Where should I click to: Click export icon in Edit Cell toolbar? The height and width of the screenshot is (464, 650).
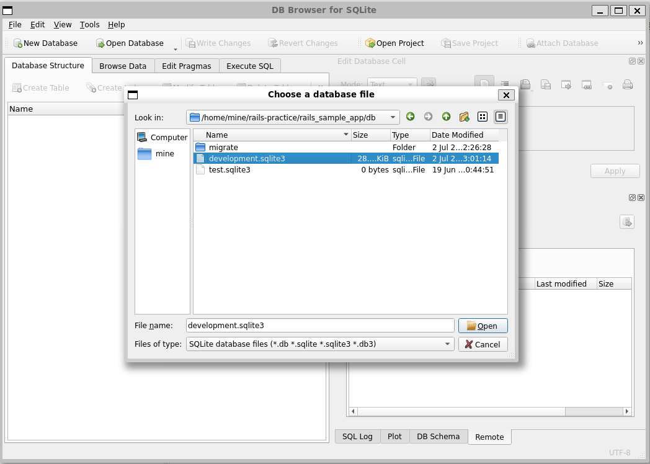[x=566, y=85]
